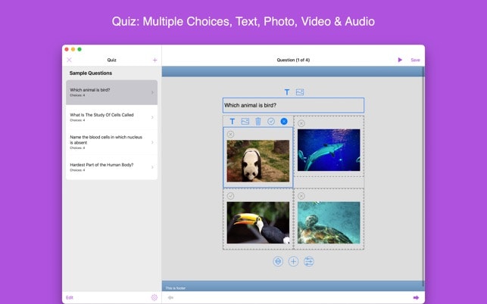Toggle the correctness marker on the turtle choice

301,196
